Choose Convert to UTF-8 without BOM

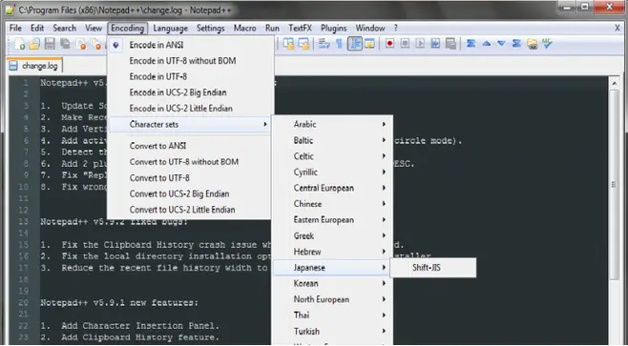pos(191,162)
